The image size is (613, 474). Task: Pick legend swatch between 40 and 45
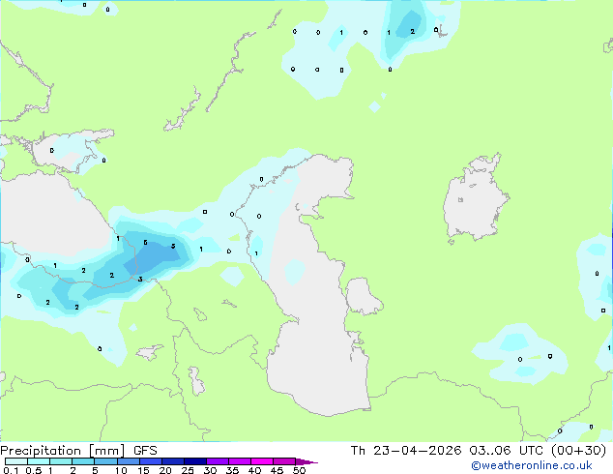[262, 461]
